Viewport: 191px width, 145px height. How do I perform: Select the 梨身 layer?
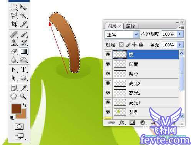[142, 112]
